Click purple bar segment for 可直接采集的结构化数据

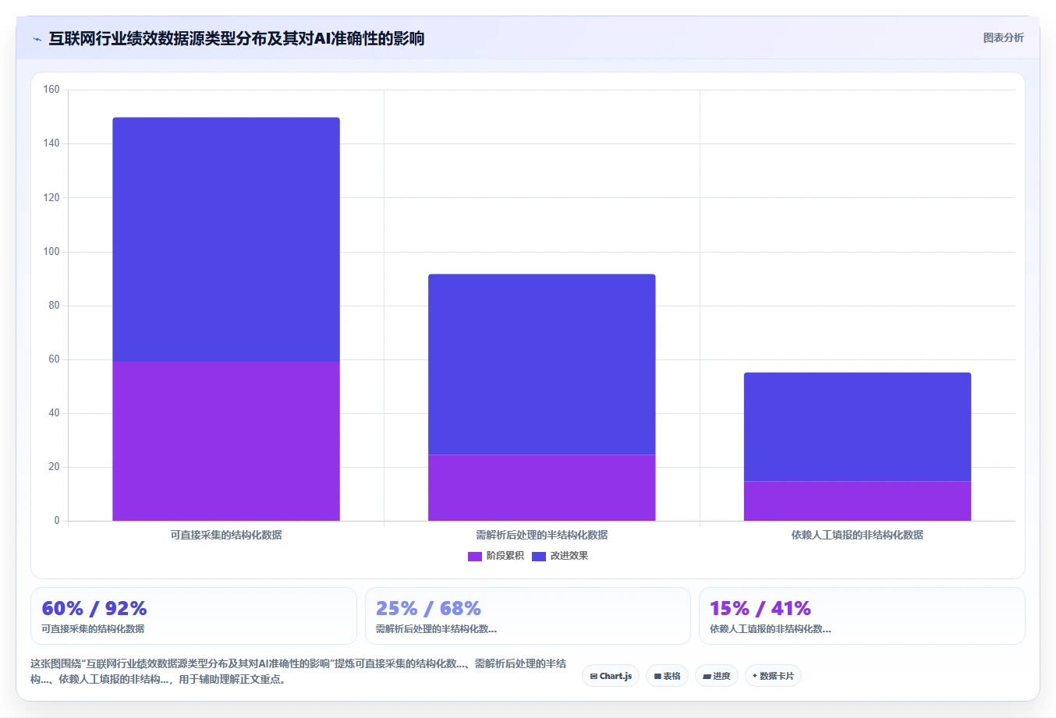click(x=226, y=441)
